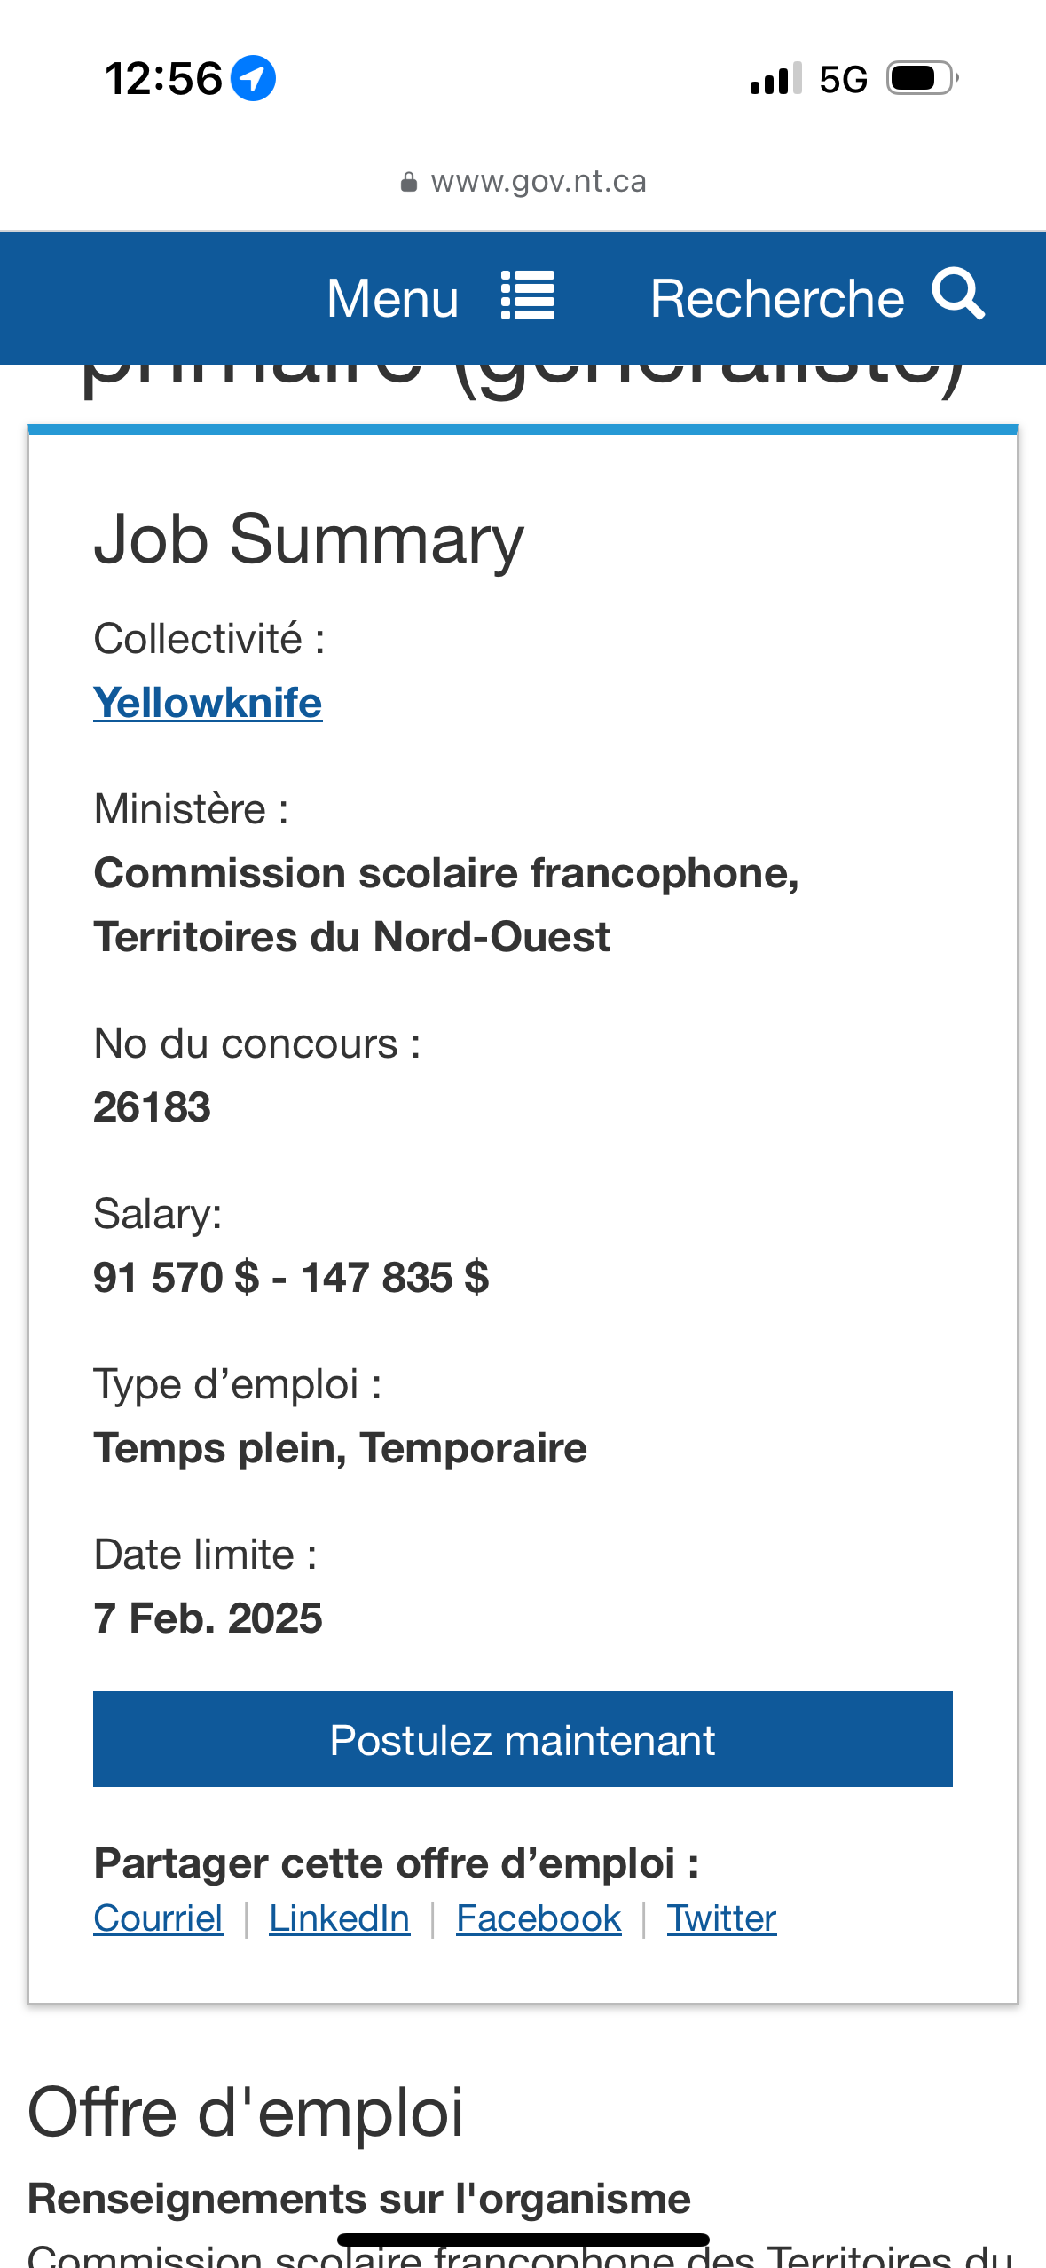Image resolution: width=1046 pixels, height=2268 pixels.
Task: Tap the www.gov.nt.ca address bar
Action: [523, 182]
